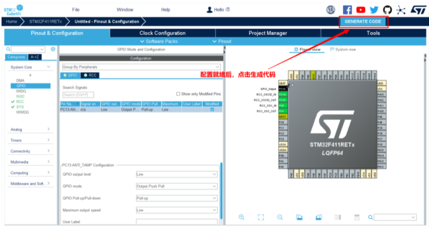
Task: Click the search magnifier beside the category box
Action: [8, 49]
